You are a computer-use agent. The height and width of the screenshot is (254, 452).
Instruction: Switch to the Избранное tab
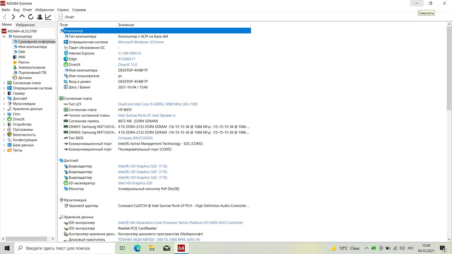click(25, 25)
